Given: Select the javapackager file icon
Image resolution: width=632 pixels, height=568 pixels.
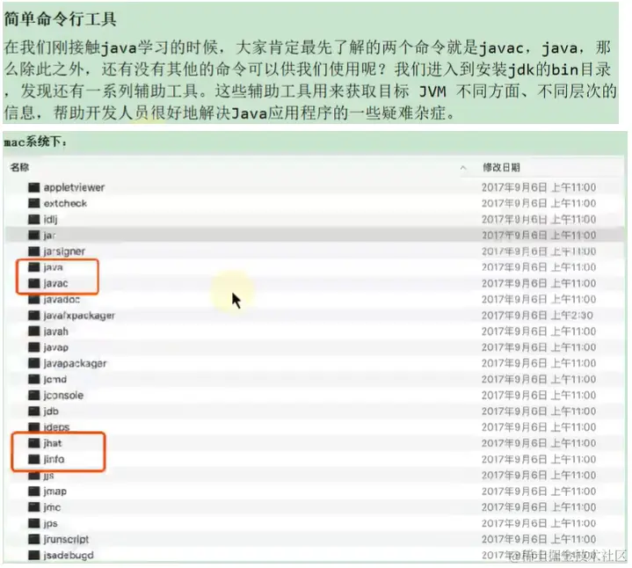Looking at the screenshot, I should (34, 363).
